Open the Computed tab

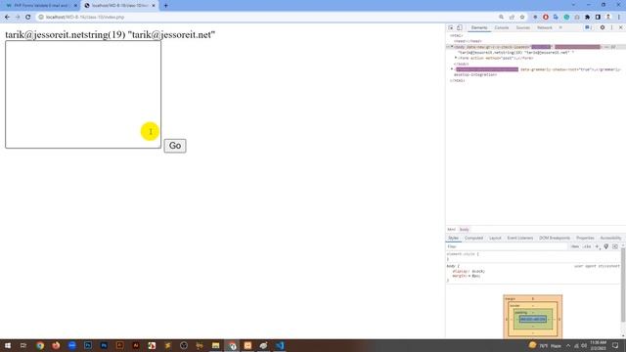(x=473, y=238)
